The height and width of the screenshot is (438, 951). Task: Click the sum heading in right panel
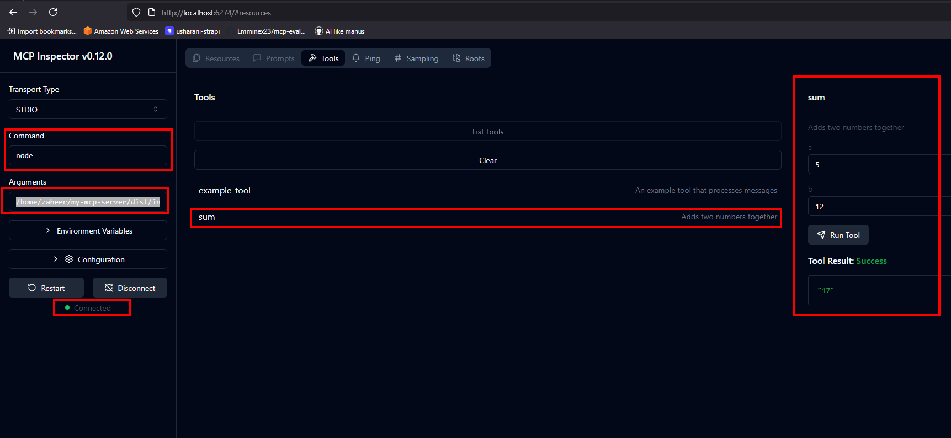click(816, 98)
